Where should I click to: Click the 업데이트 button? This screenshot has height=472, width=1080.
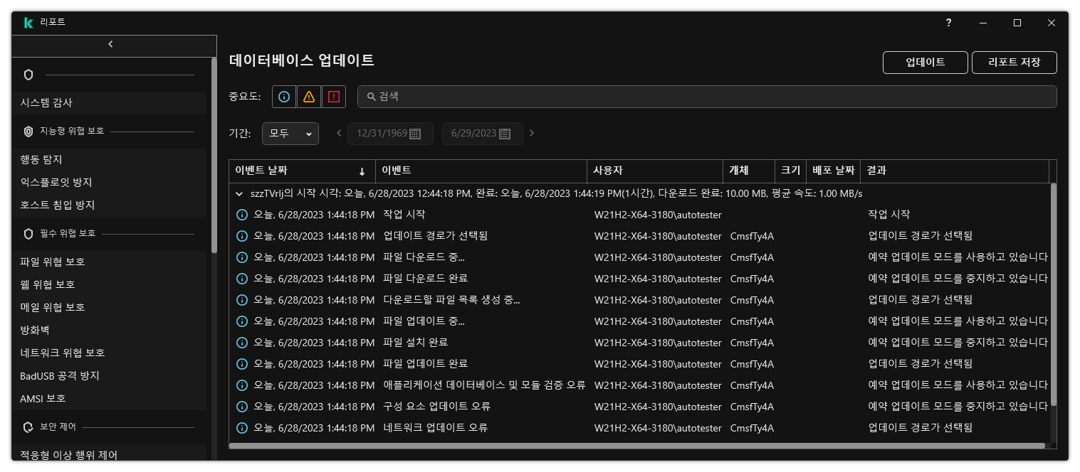pyautogui.click(x=925, y=62)
